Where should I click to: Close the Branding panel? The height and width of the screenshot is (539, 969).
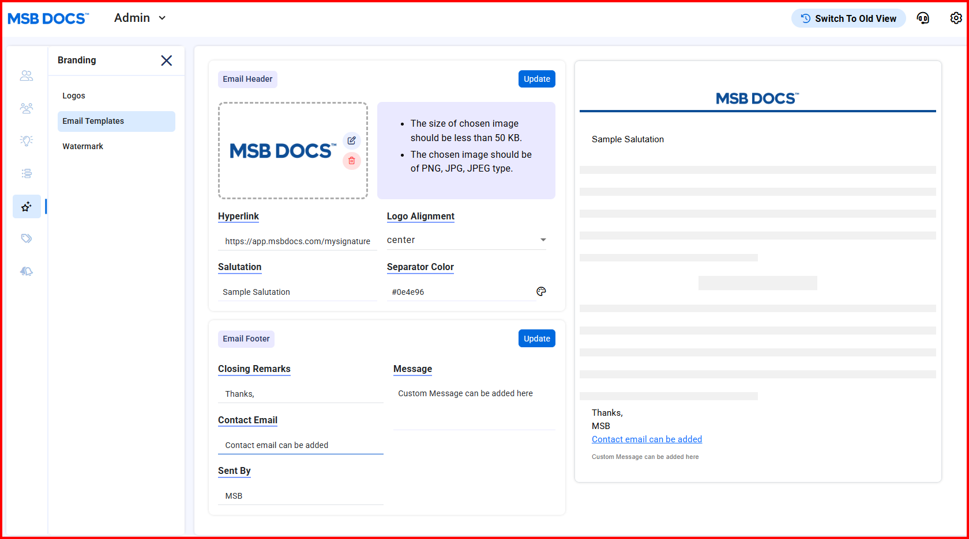[x=167, y=60]
